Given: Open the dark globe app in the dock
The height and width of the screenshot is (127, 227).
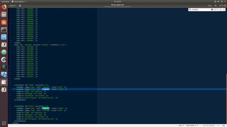Looking at the screenshot, I should point(4,67).
